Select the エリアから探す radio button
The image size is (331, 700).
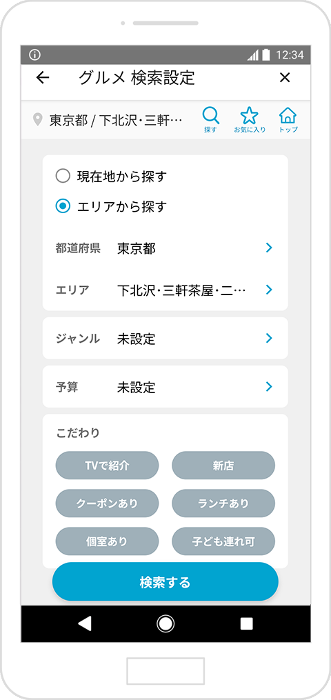(x=63, y=206)
